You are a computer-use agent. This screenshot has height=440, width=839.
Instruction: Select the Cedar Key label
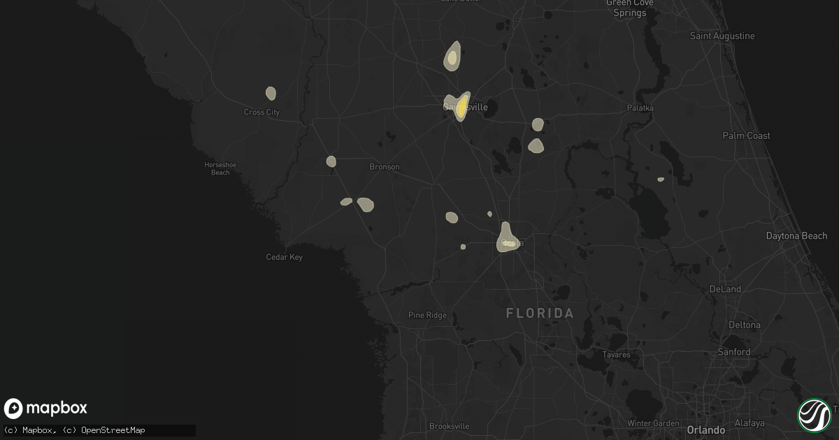(285, 257)
